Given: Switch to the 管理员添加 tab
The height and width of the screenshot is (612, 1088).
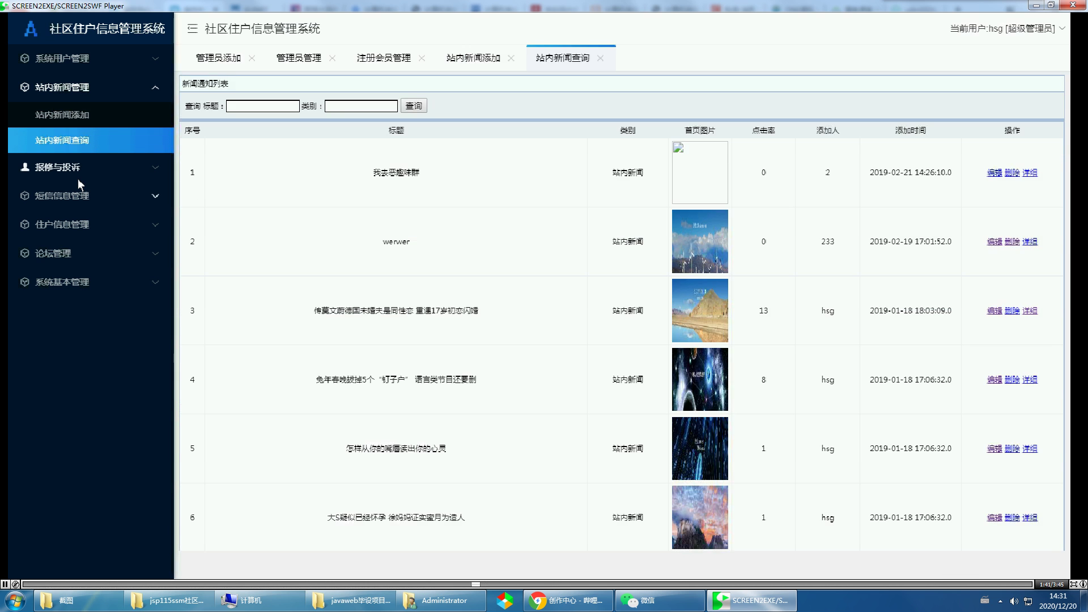Looking at the screenshot, I should 218,58.
